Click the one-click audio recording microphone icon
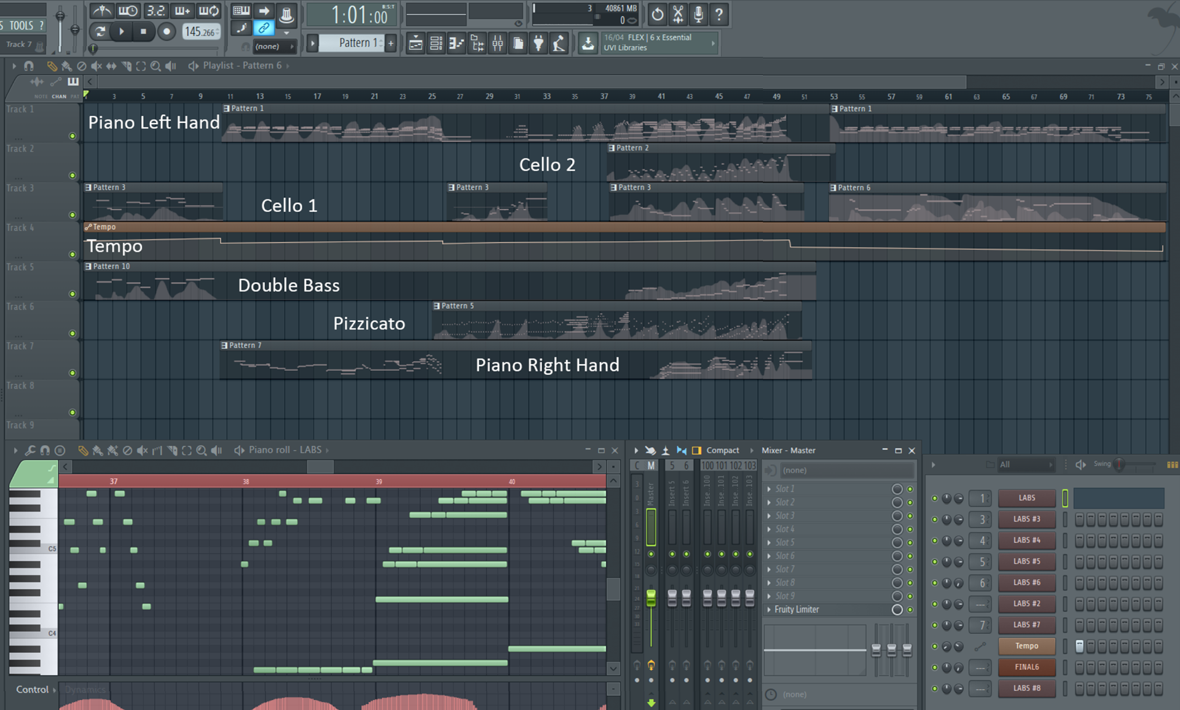This screenshot has height=710, width=1180. (698, 14)
